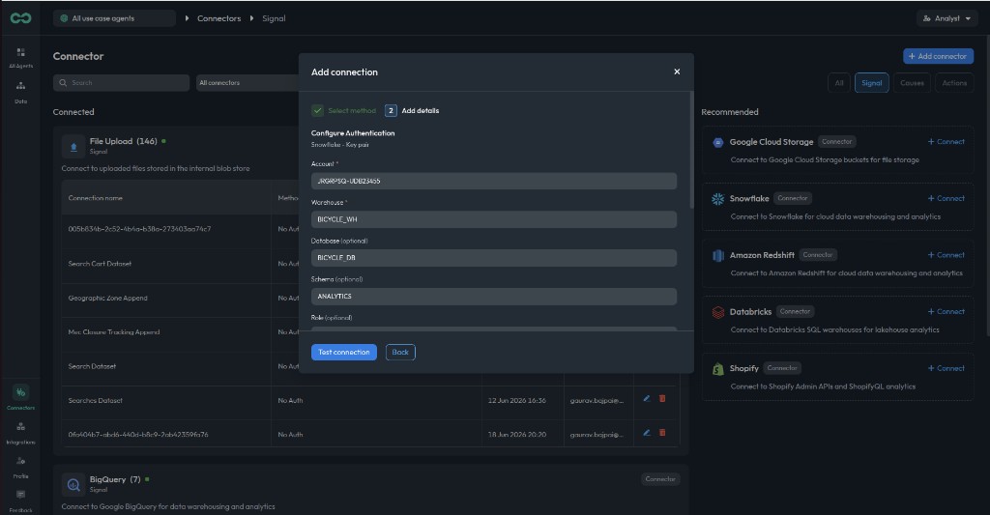Screen dimensions: 990x515
Task: Open All Agents in the sidebar
Action: [x=21, y=57]
